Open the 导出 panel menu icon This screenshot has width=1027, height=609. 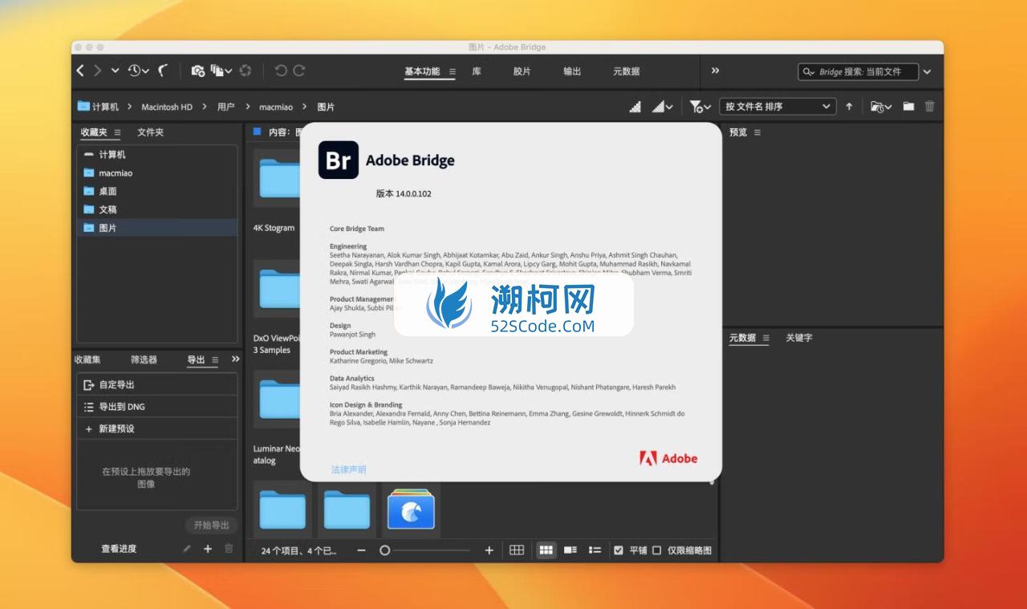click(x=215, y=360)
